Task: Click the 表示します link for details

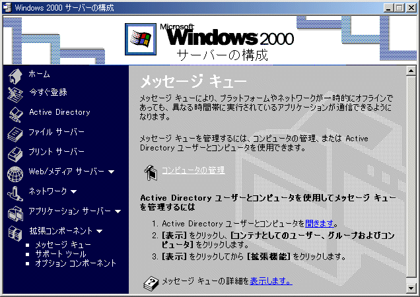Action: pyautogui.click(x=271, y=281)
